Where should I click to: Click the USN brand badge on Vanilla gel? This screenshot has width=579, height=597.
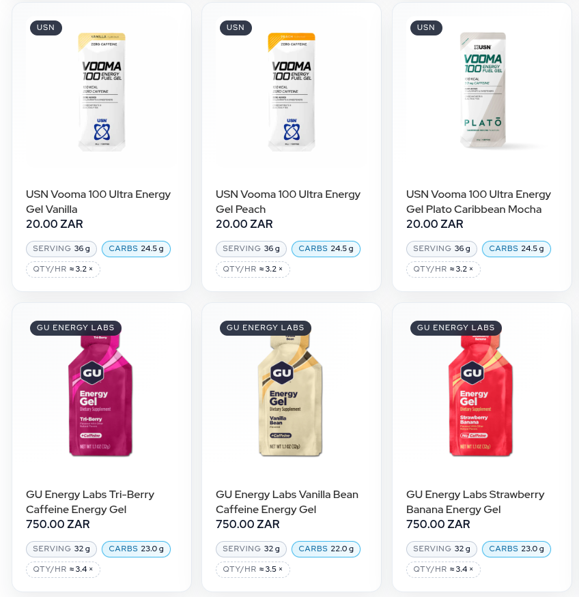46,27
